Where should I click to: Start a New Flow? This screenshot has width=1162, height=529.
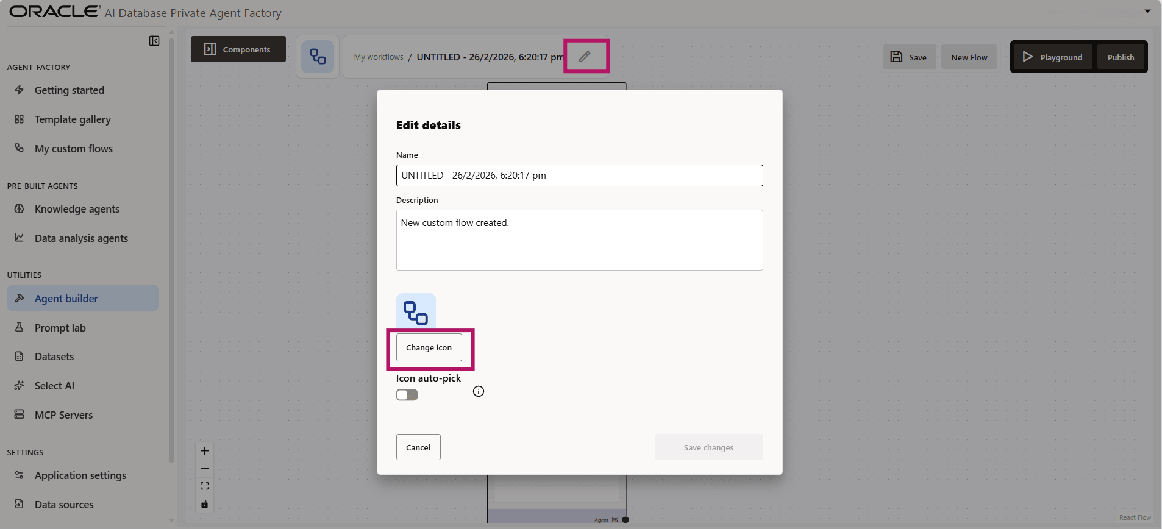pos(969,57)
